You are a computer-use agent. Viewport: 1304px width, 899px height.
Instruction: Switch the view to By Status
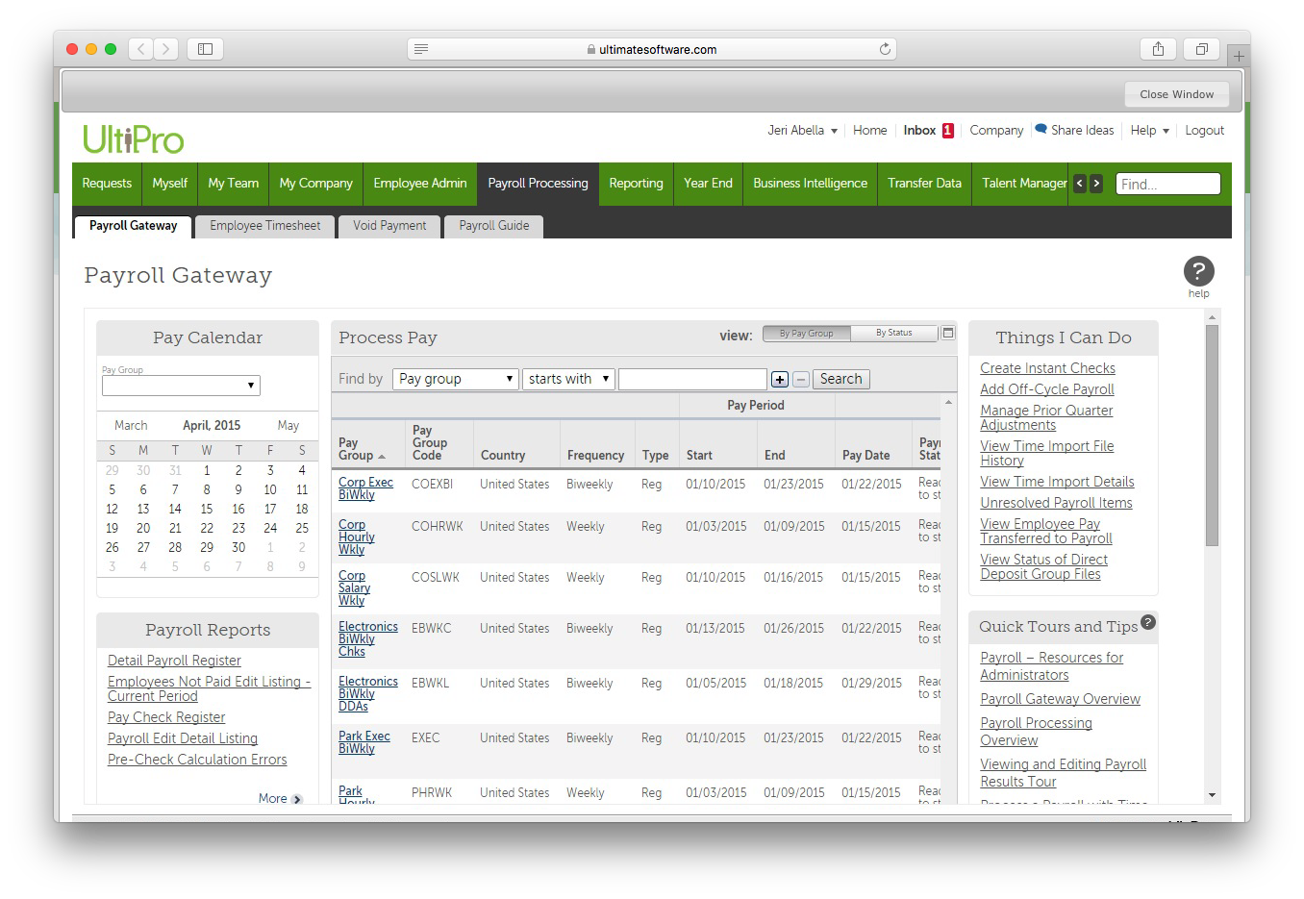point(893,334)
